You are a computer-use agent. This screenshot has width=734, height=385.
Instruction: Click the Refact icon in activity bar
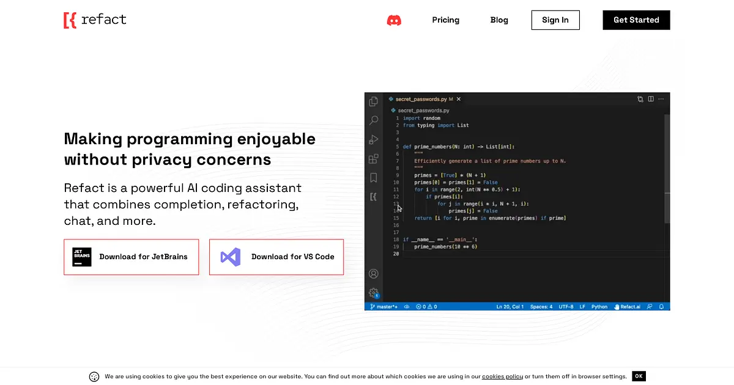click(373, 197)
